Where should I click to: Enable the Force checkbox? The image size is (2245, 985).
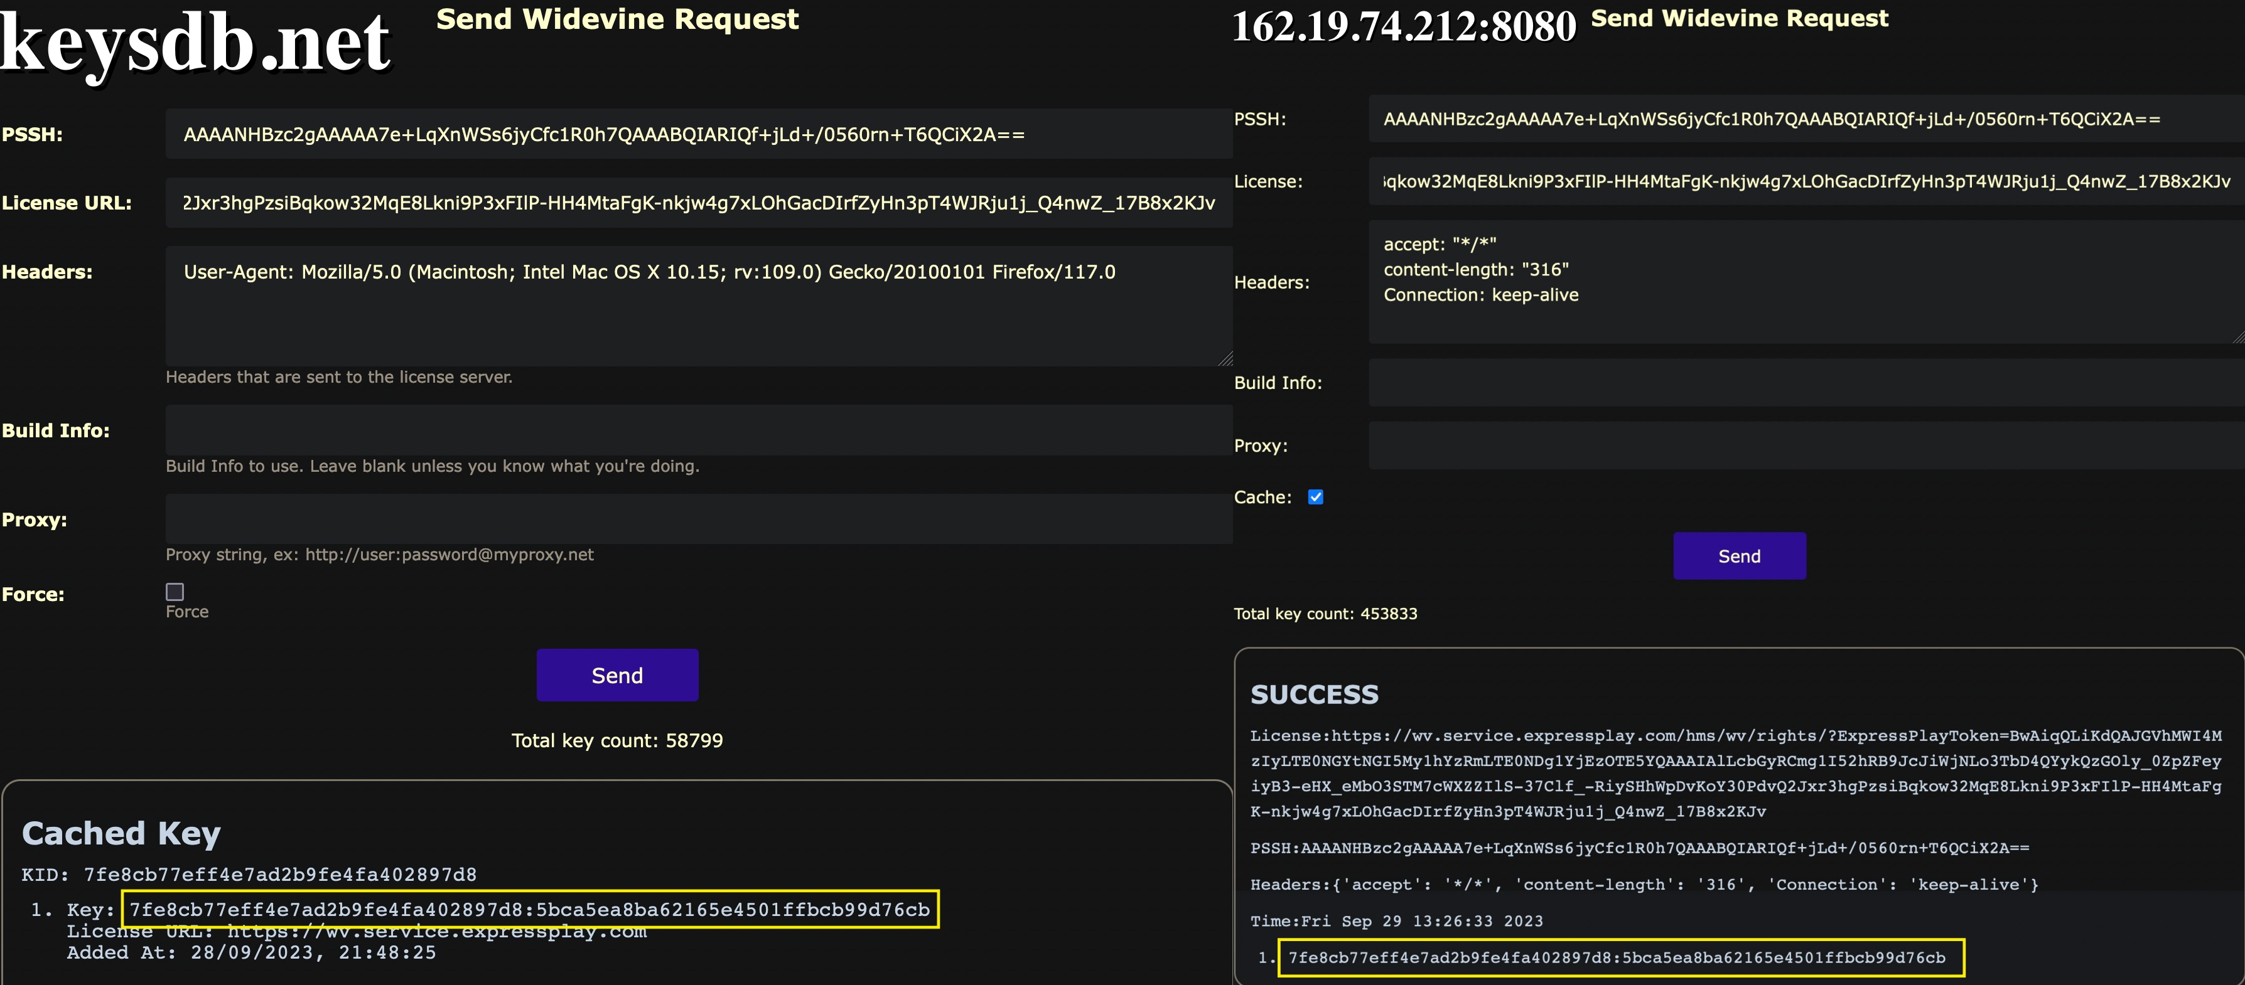click(x=175, y=592)
